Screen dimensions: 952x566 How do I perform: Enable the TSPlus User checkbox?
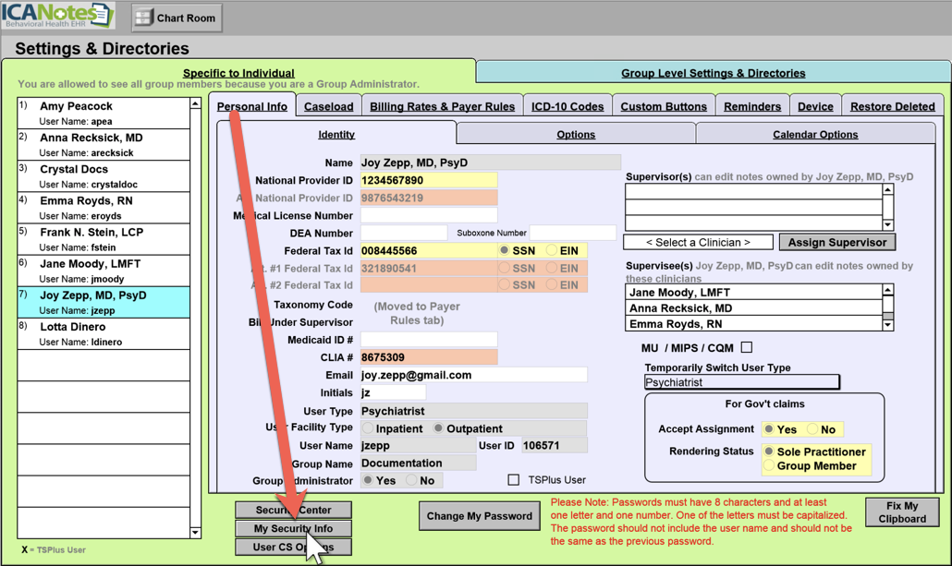pos(514,480)
